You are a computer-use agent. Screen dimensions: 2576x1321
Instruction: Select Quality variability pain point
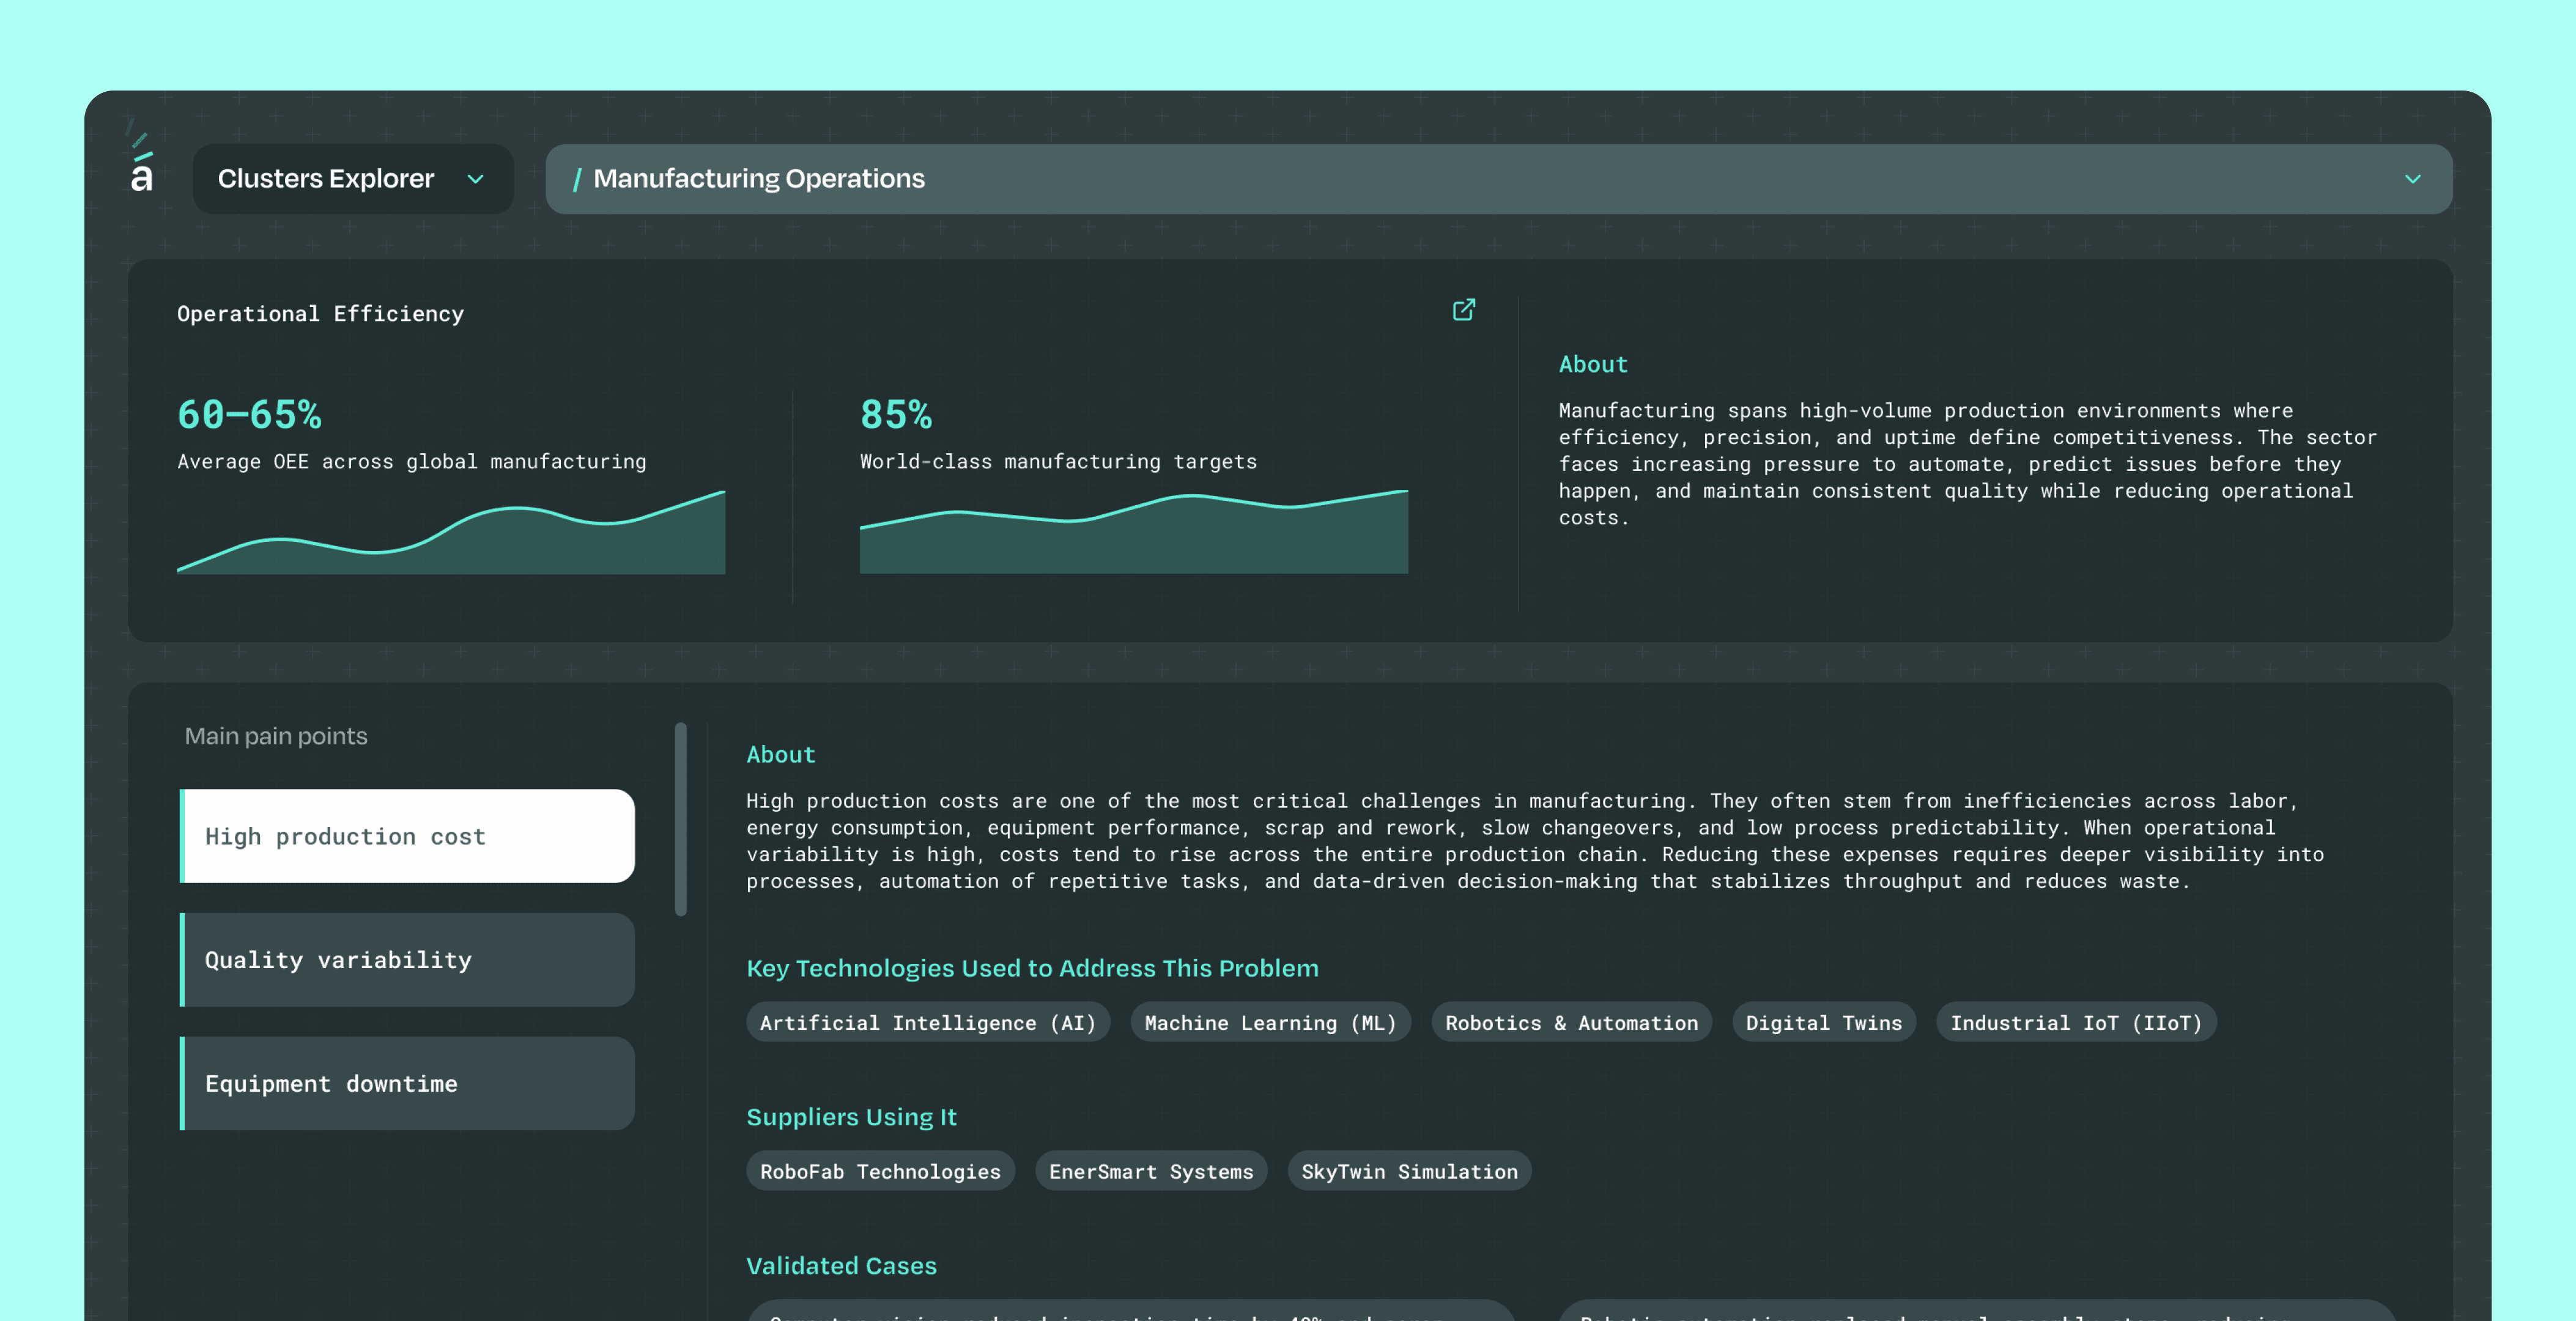pyautogui.click(x=407, y=960)
